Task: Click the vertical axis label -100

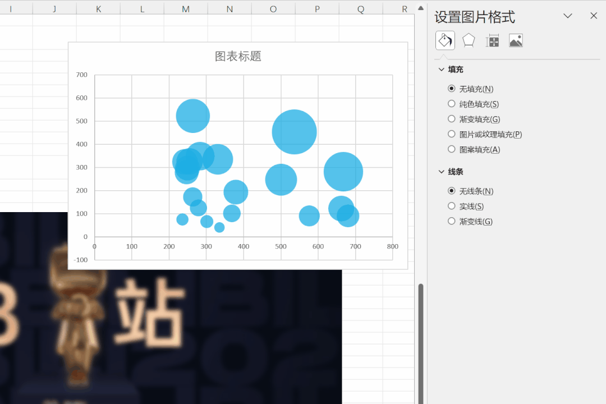Action: pyautogui.click(x=81, y=260)
